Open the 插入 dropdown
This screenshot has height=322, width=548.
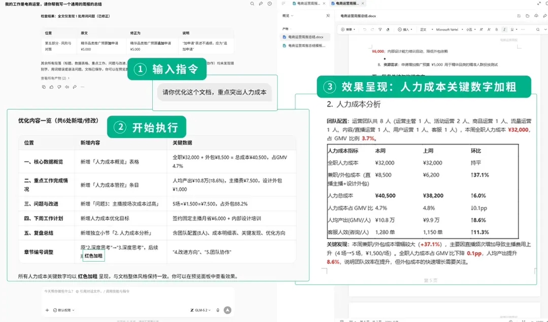pos(405,30)
